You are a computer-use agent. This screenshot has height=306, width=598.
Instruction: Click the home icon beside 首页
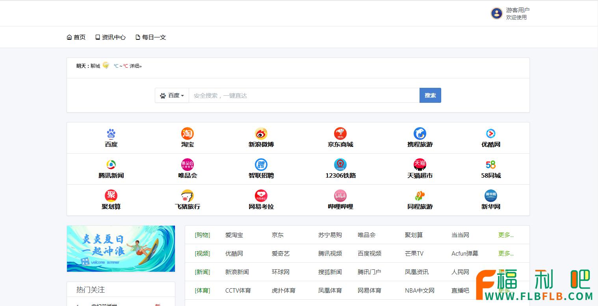pyautogui.click(x=69, y=37)
